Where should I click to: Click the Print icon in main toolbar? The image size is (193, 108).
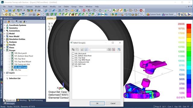[x=39, y=10]
